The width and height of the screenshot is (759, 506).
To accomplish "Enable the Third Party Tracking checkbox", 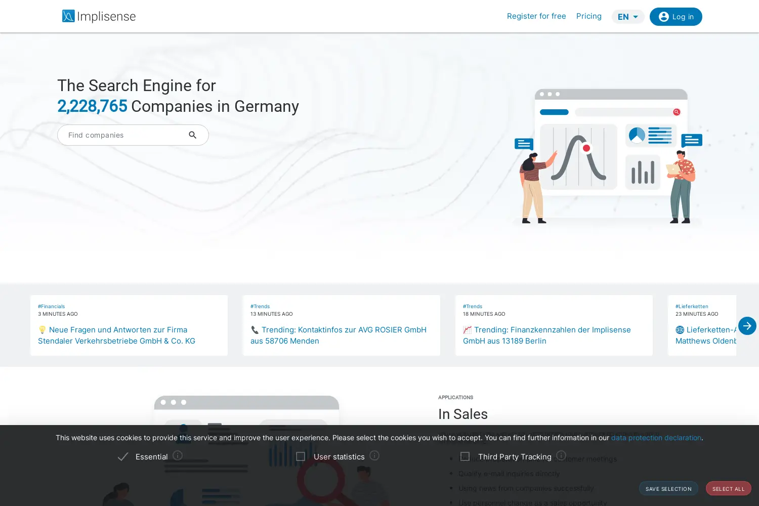I will click(465, 456).
